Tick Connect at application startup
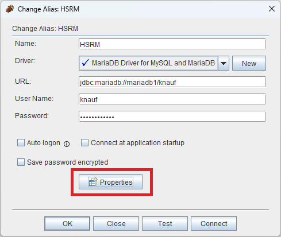This screenshot has height=237, width=281. click(x=84, y=143)
